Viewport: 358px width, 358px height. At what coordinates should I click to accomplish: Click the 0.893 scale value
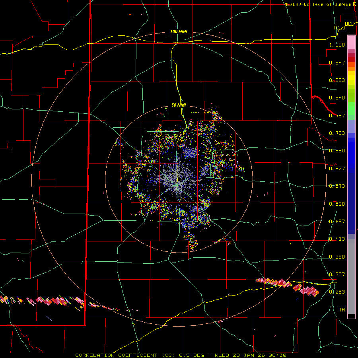pyautogui.click(x=337, y=80)
